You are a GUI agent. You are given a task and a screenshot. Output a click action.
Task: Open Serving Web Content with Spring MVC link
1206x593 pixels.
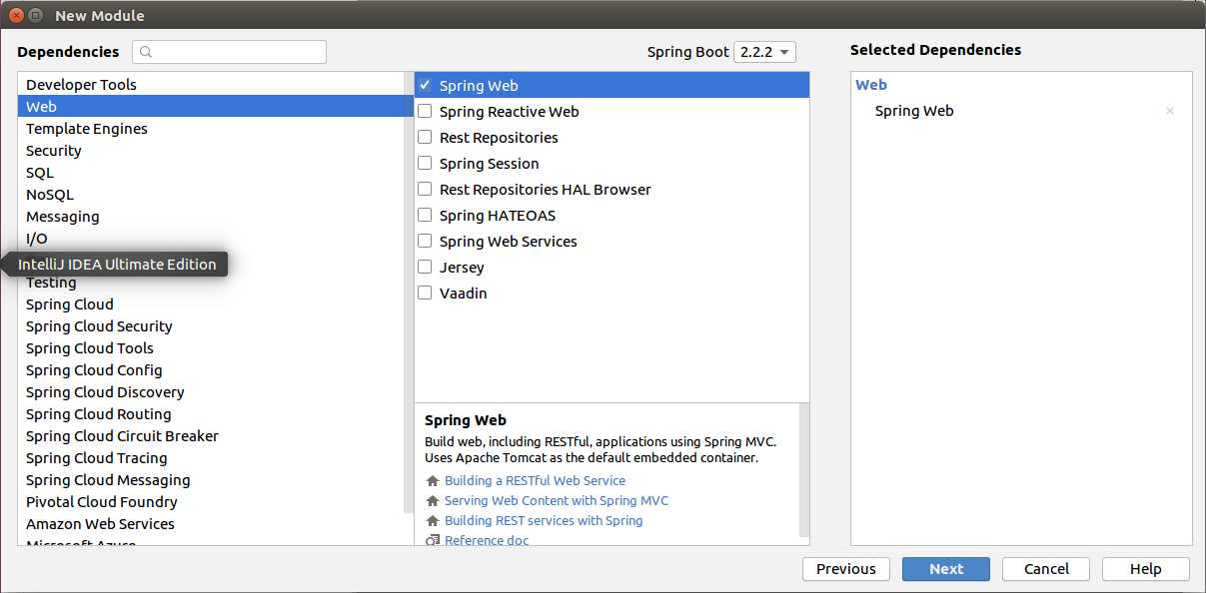pos(557,500)
